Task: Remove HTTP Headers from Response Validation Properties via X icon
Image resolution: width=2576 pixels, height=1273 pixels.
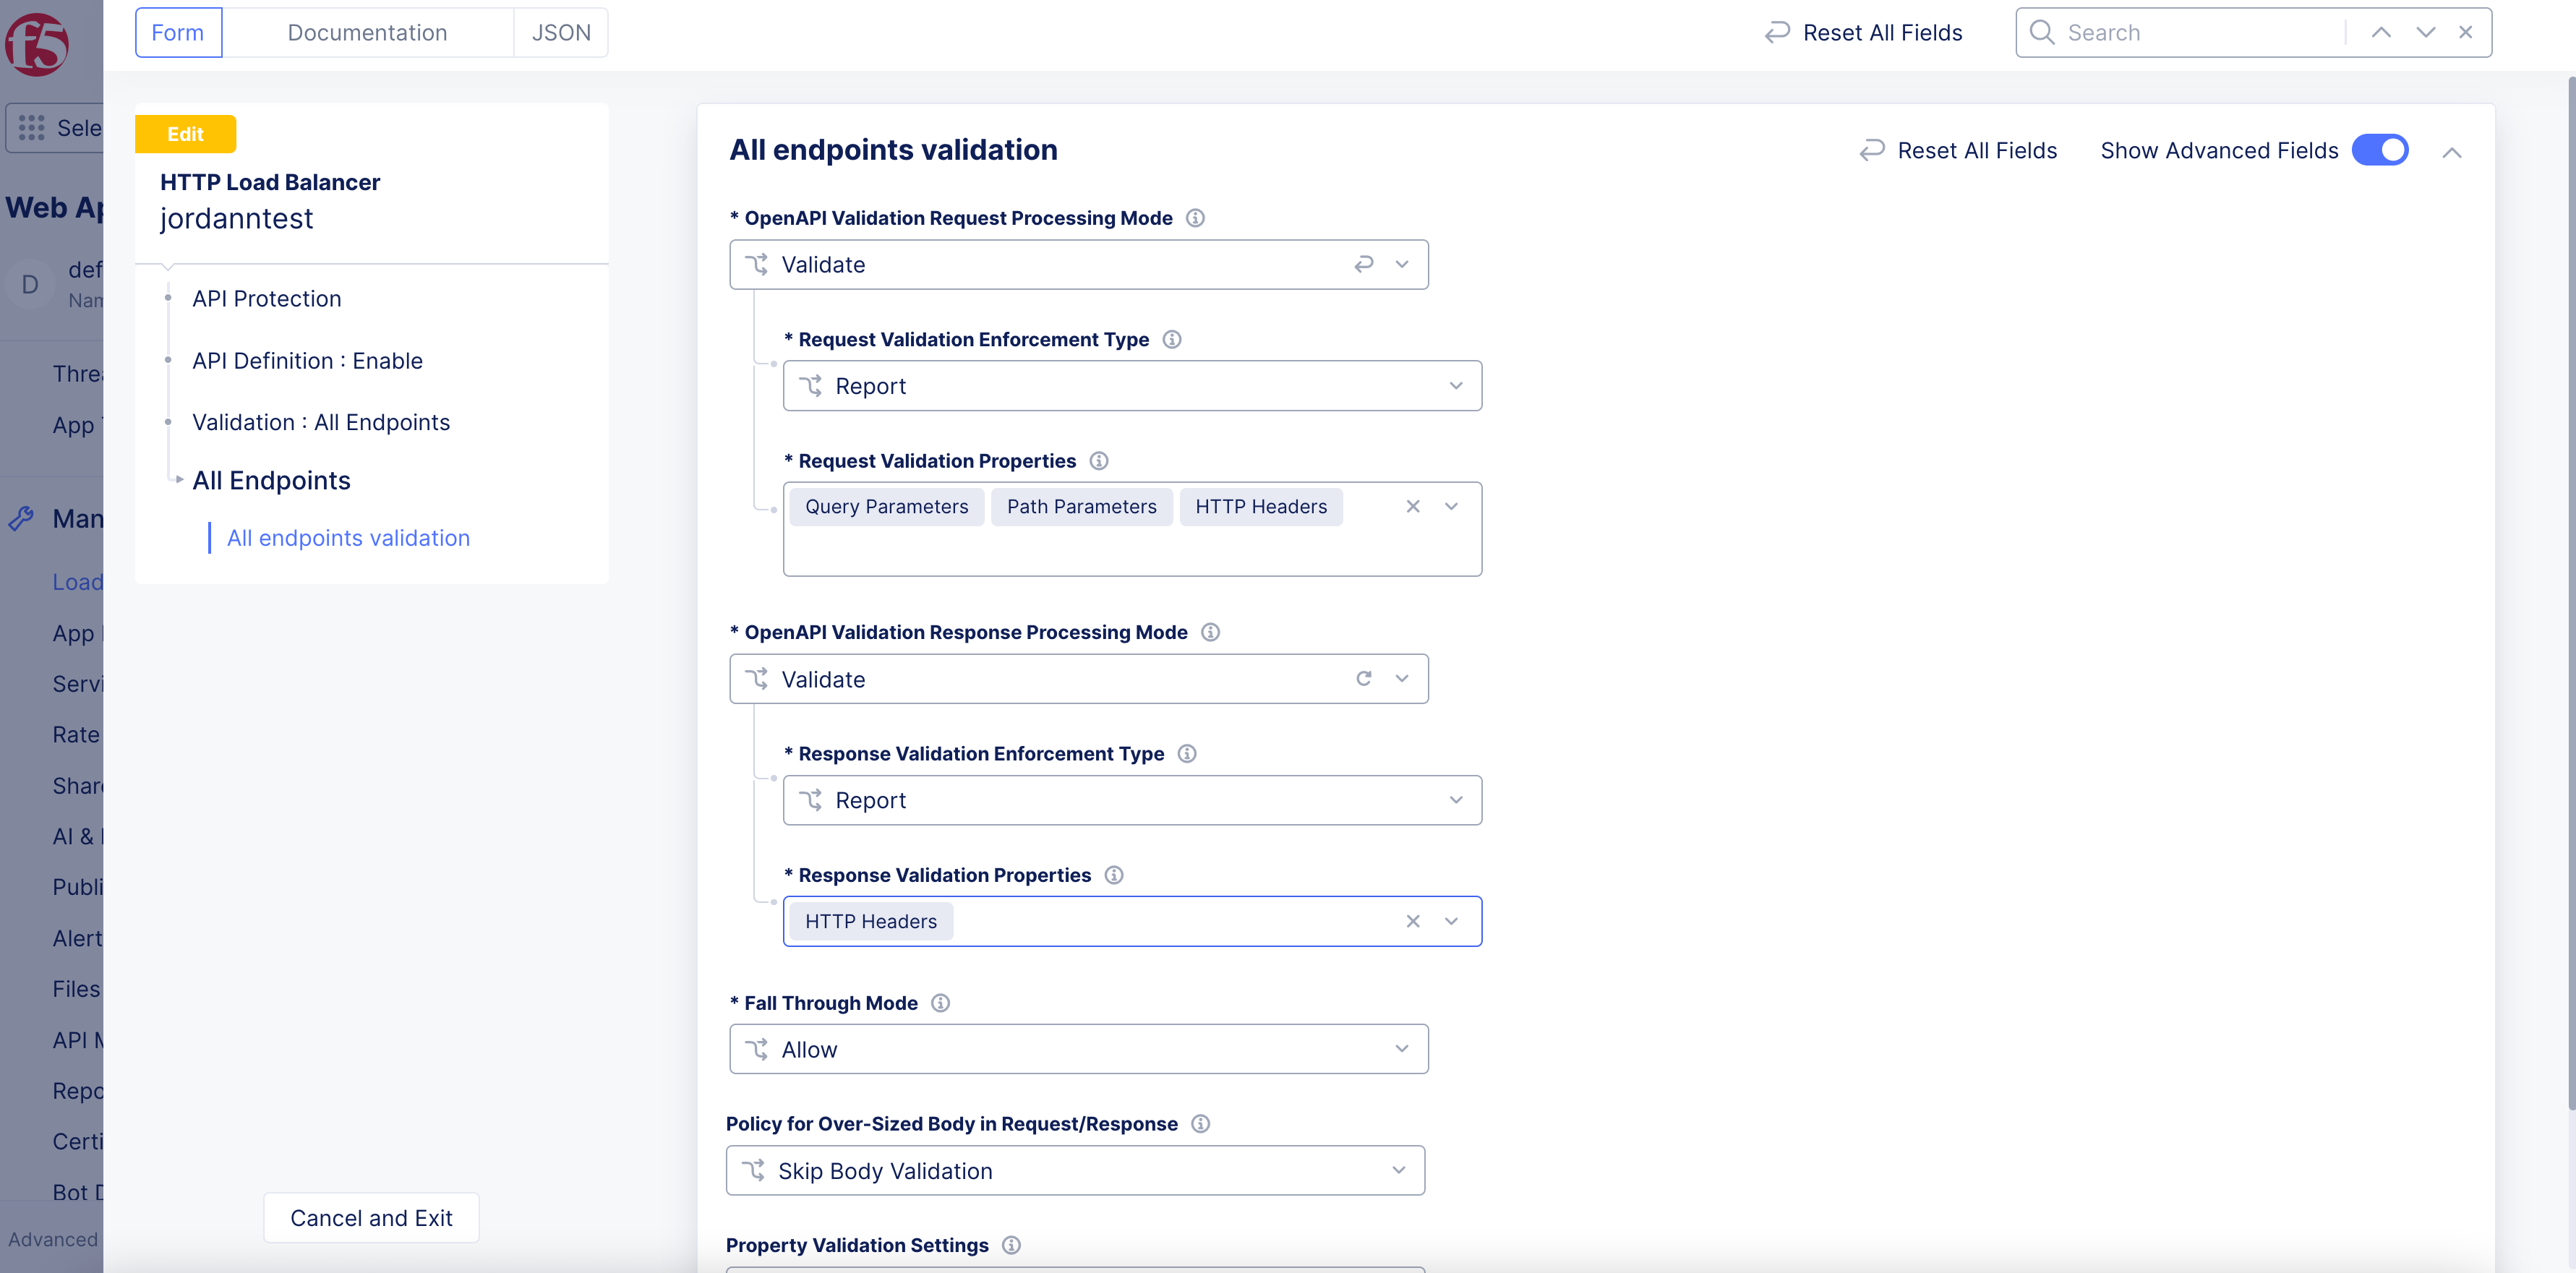Action: pyautogui.click(x=1413, y=921)
